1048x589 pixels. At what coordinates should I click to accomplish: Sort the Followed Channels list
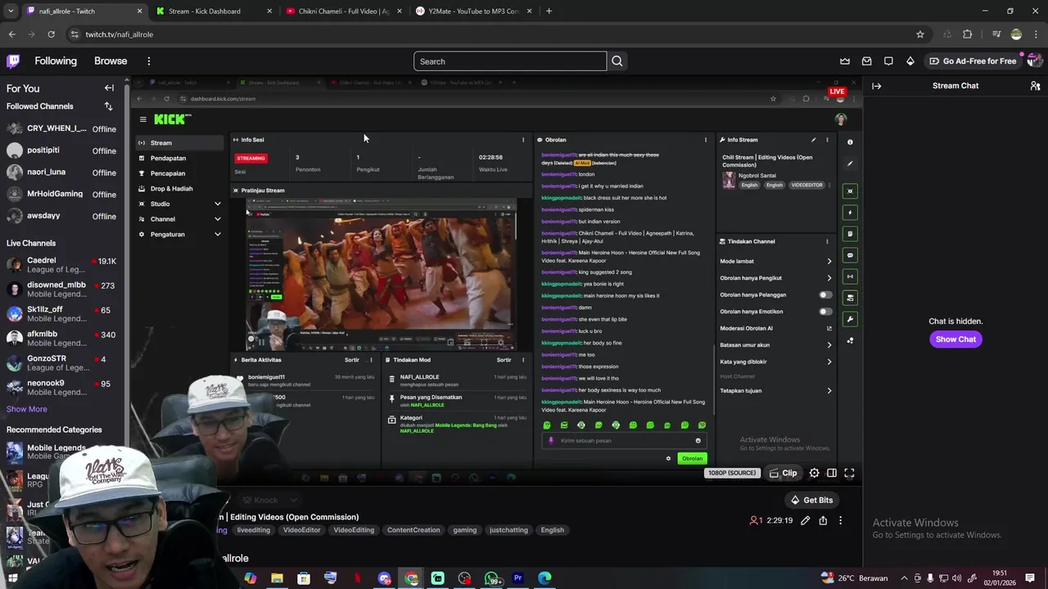pos(108,106)
